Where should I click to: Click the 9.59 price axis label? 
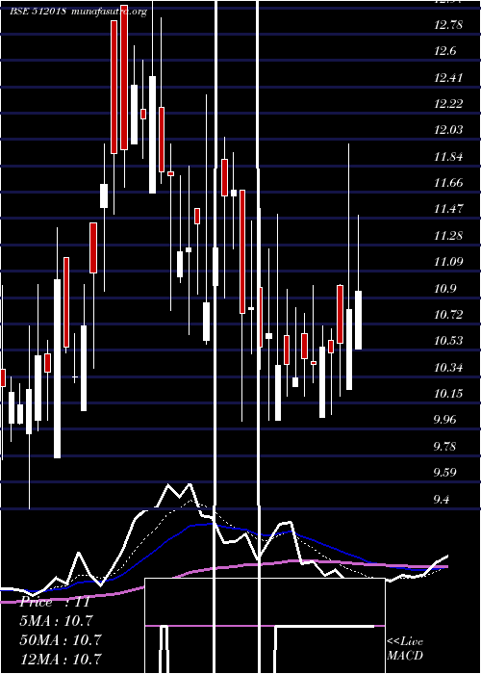445,473
